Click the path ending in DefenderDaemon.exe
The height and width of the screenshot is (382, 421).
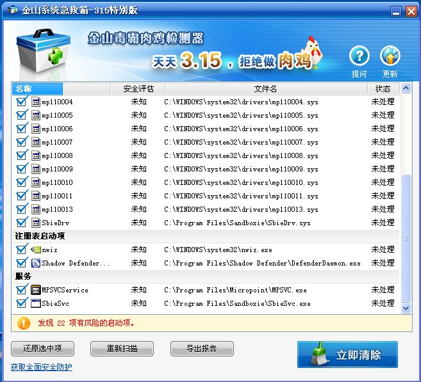[x=262, y=263]
